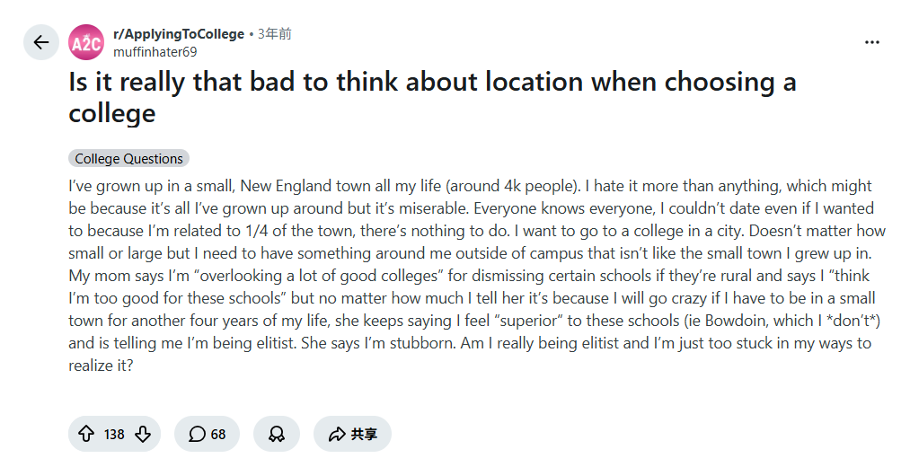Click the post title about choosing a college
Screen dimensions: 910x467
click(x=432, y=98)
